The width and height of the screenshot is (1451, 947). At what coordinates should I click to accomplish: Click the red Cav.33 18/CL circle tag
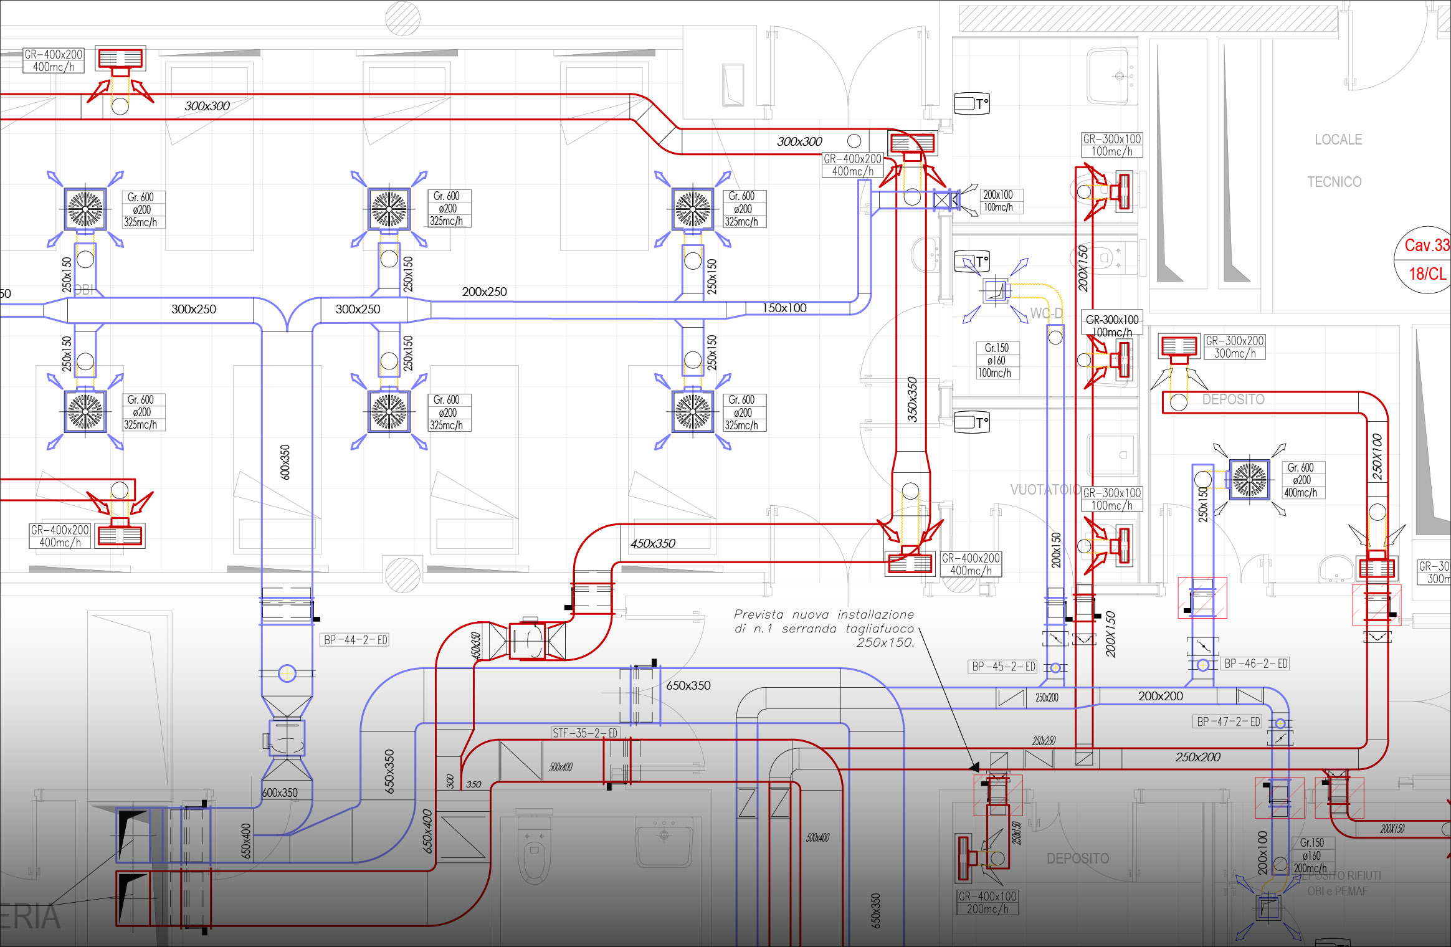[x=1425, y=259]
